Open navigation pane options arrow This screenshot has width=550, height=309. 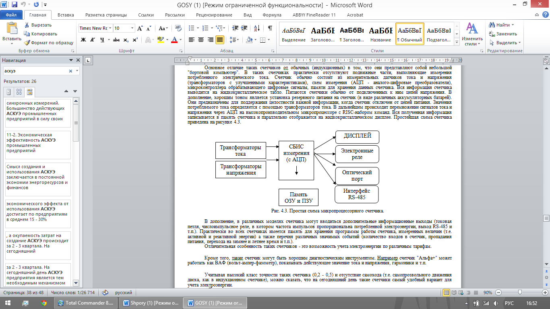click(x=72, y=60)
